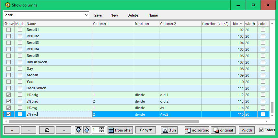
Task: Open the Copy dropdown button
Action: point(145,130)
